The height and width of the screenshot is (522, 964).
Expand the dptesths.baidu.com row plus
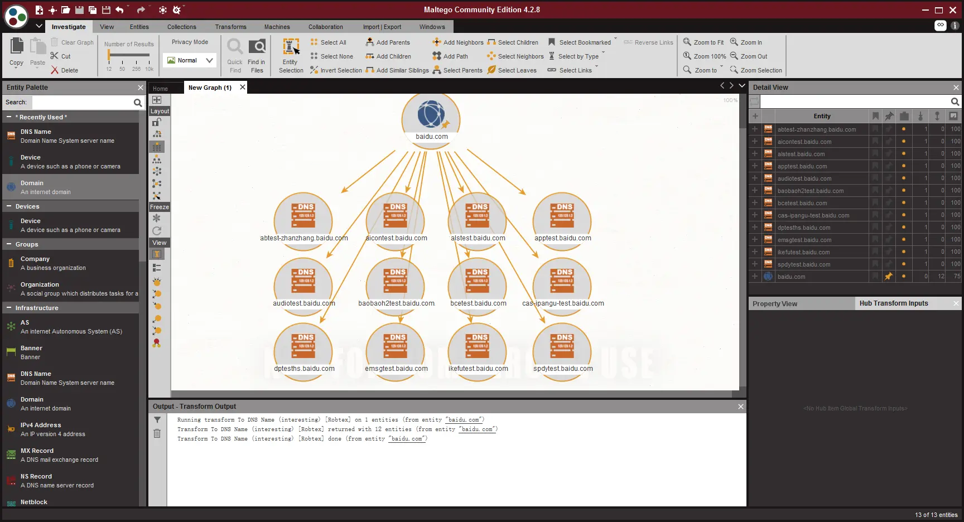pos(755,227)
